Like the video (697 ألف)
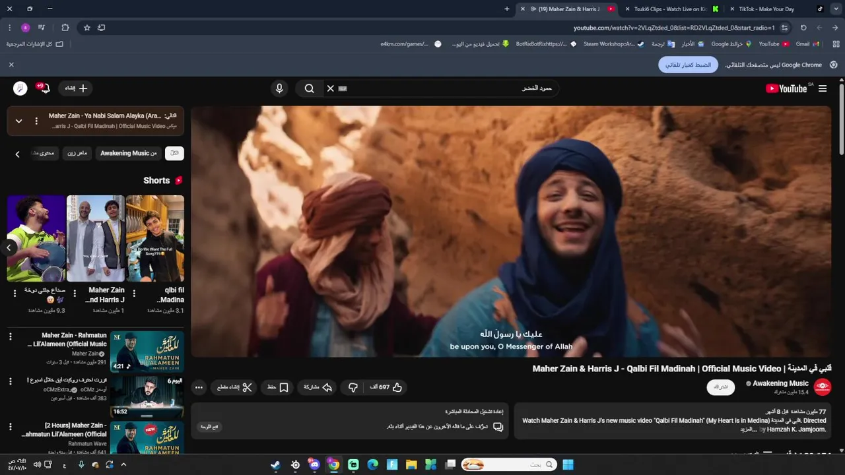This screenshot has width=845, height=475. [386, 387]
